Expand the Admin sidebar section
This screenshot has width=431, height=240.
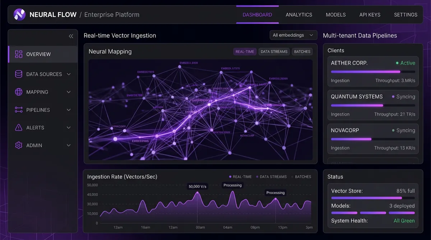click(x=69, y=145)
